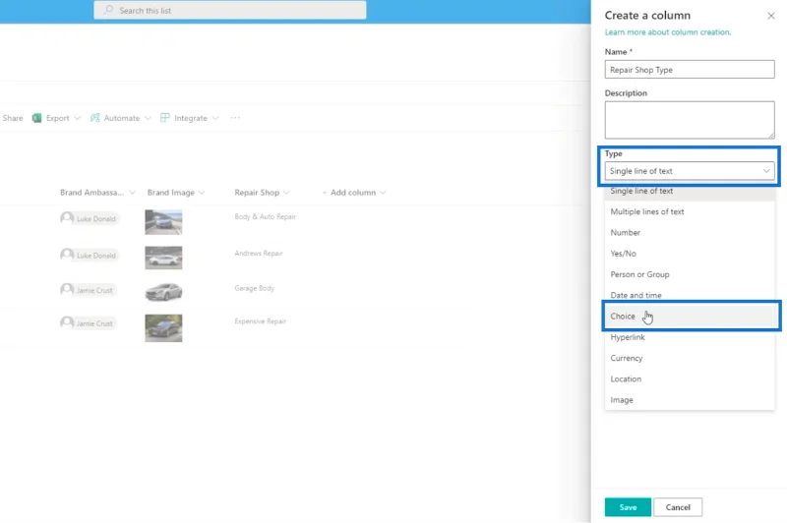Screen dimensions: 787x523
Task: Select Single line of text option
Action: coord(690,191)
